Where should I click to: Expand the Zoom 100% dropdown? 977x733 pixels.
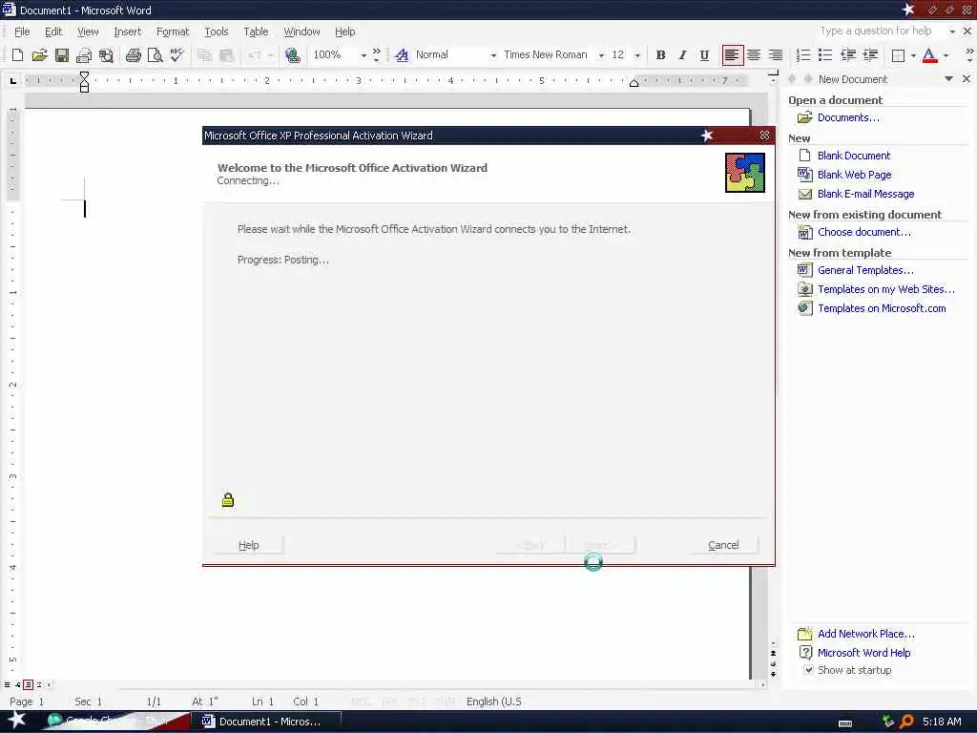coord(364,55)
